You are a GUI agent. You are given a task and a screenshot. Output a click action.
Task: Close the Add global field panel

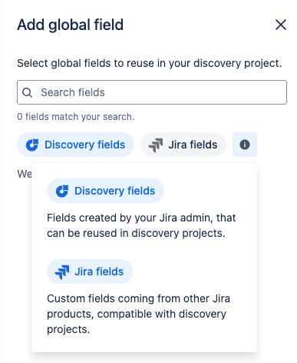[281, 25]
